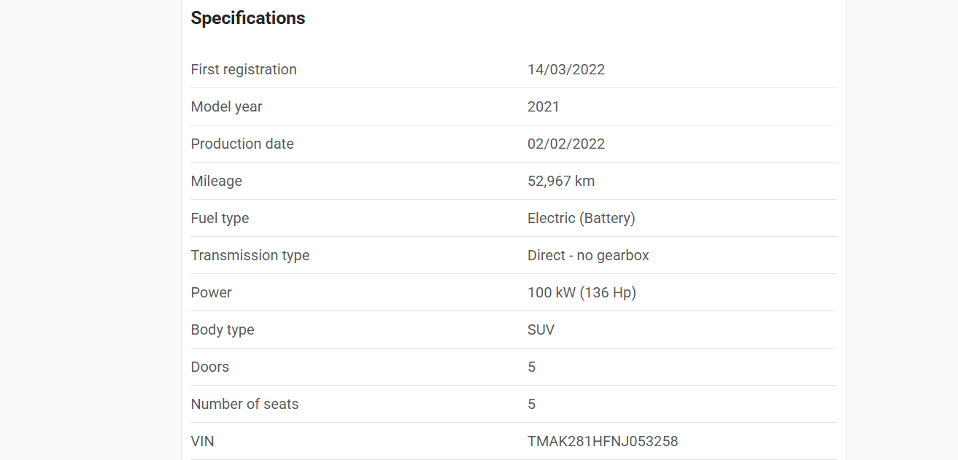Viewport: 958px width, 460px height.
Task: Select the Mileage label
Action: coord(216,182)
